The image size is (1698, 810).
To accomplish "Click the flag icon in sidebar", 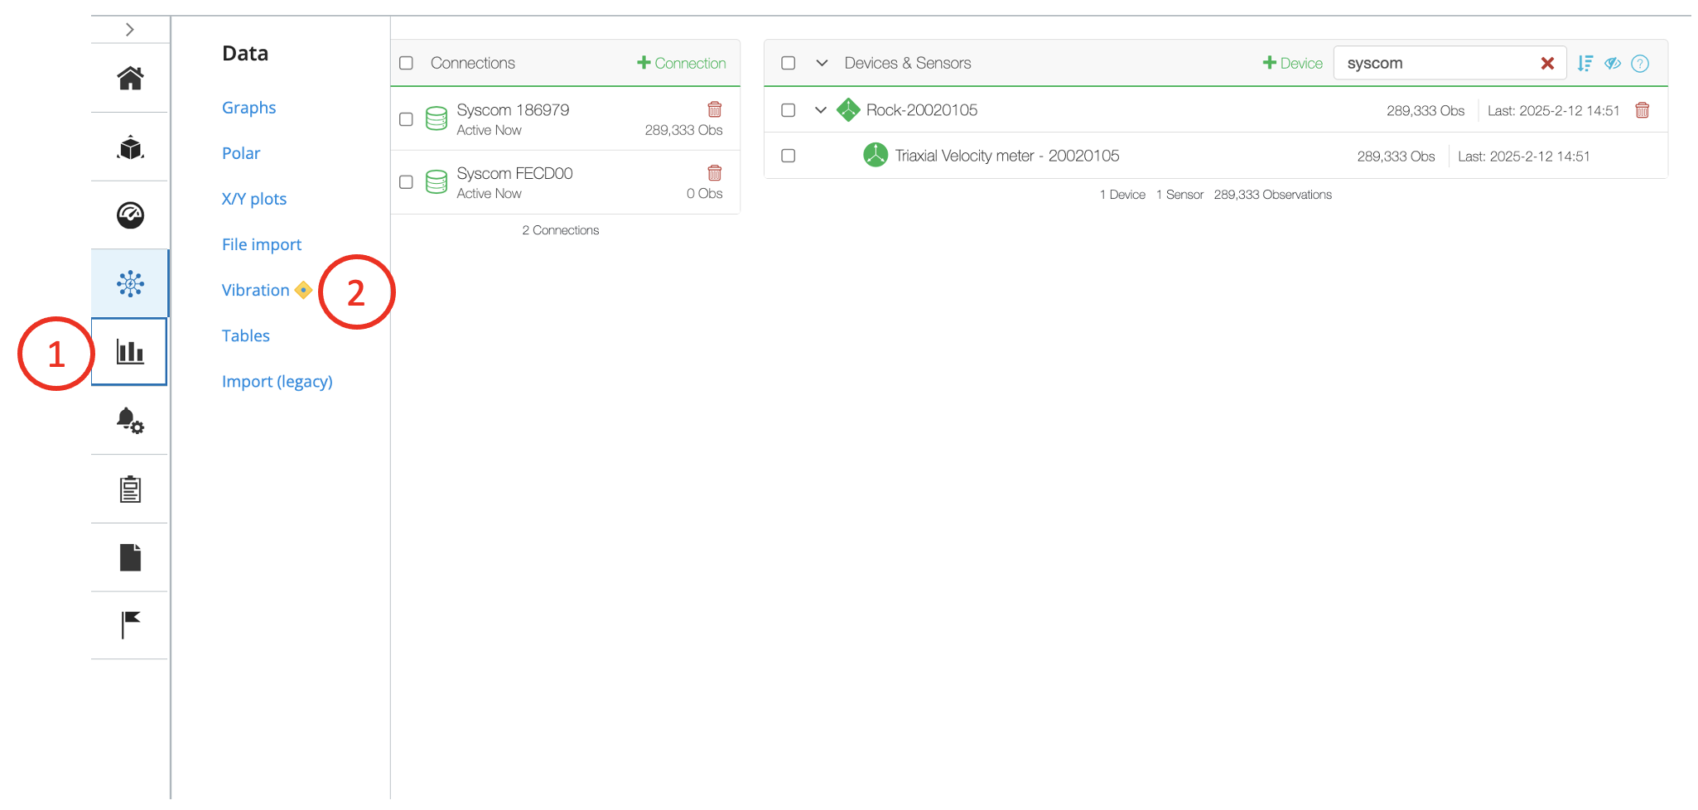I will pyautogui.click(x=130, y=624).
